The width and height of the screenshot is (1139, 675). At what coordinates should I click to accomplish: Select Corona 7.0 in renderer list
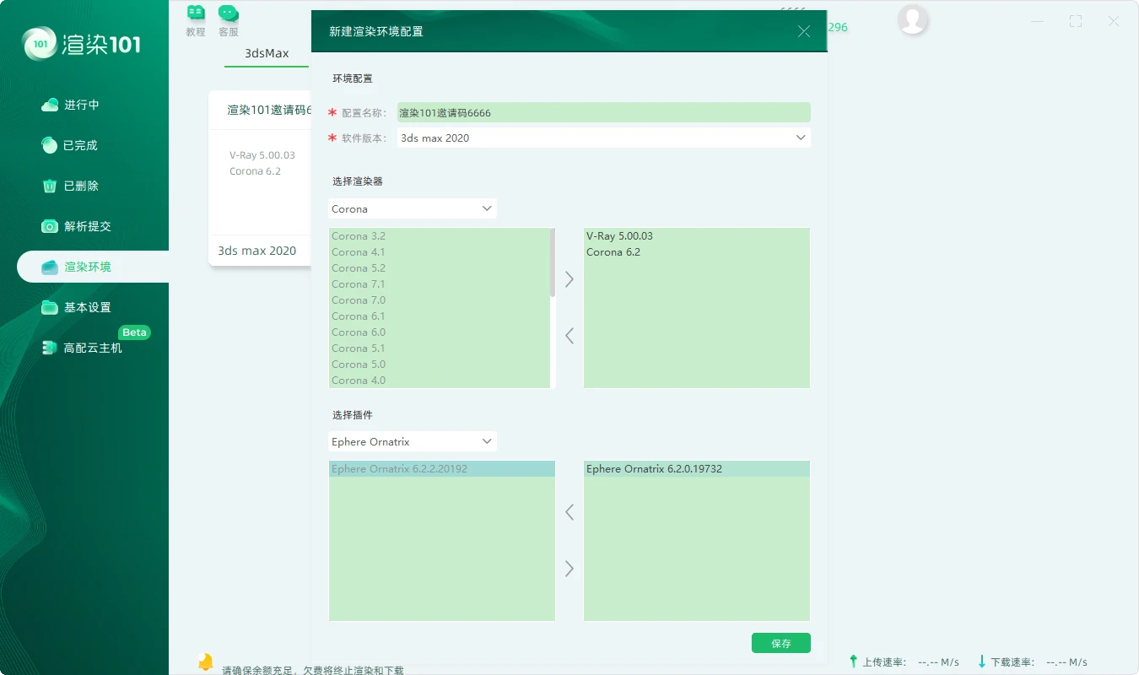[440, 300]
